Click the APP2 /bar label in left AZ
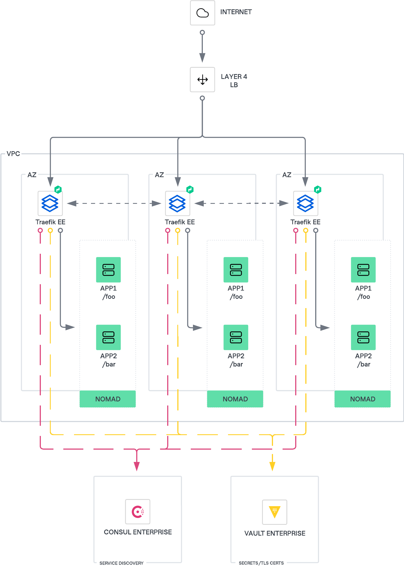 coord(109,360)
